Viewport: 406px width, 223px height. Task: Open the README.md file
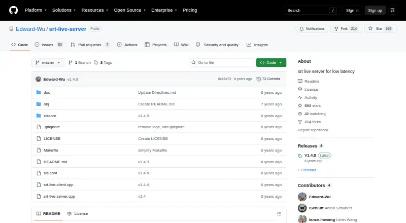pos(55,162)
